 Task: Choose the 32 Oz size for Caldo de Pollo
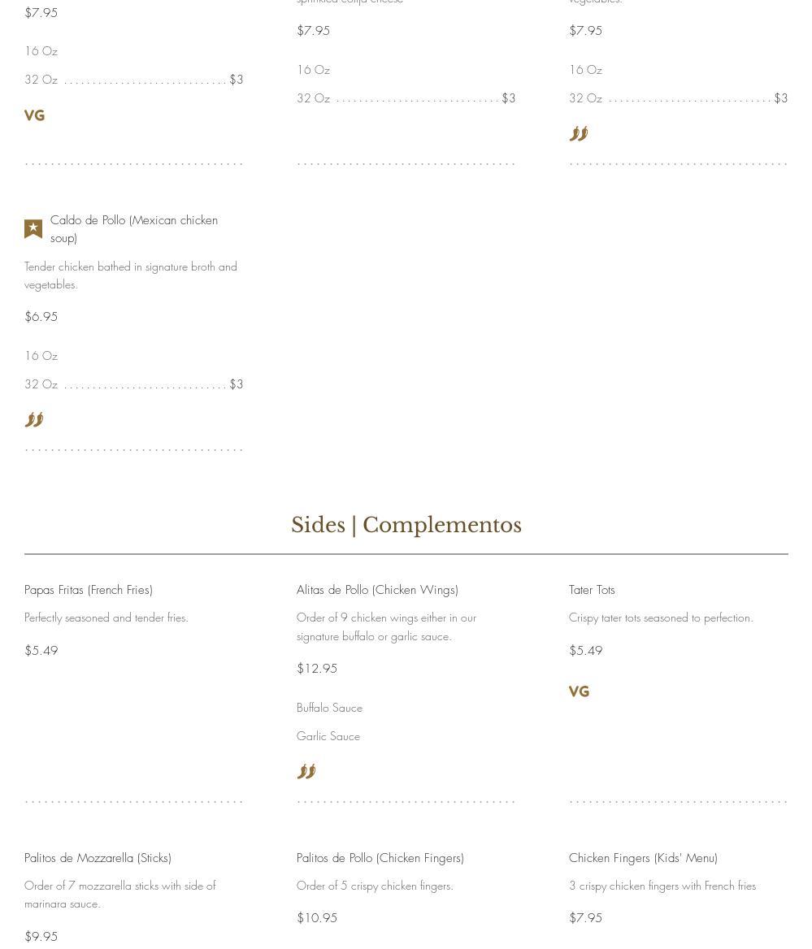click(x=41, y=384)
